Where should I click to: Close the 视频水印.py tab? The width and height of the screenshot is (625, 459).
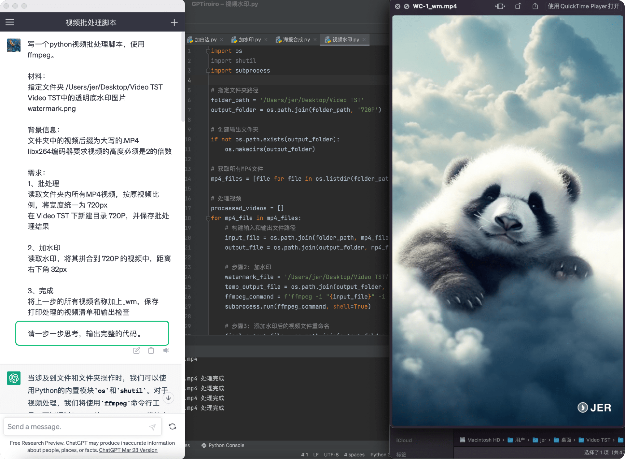364,40
